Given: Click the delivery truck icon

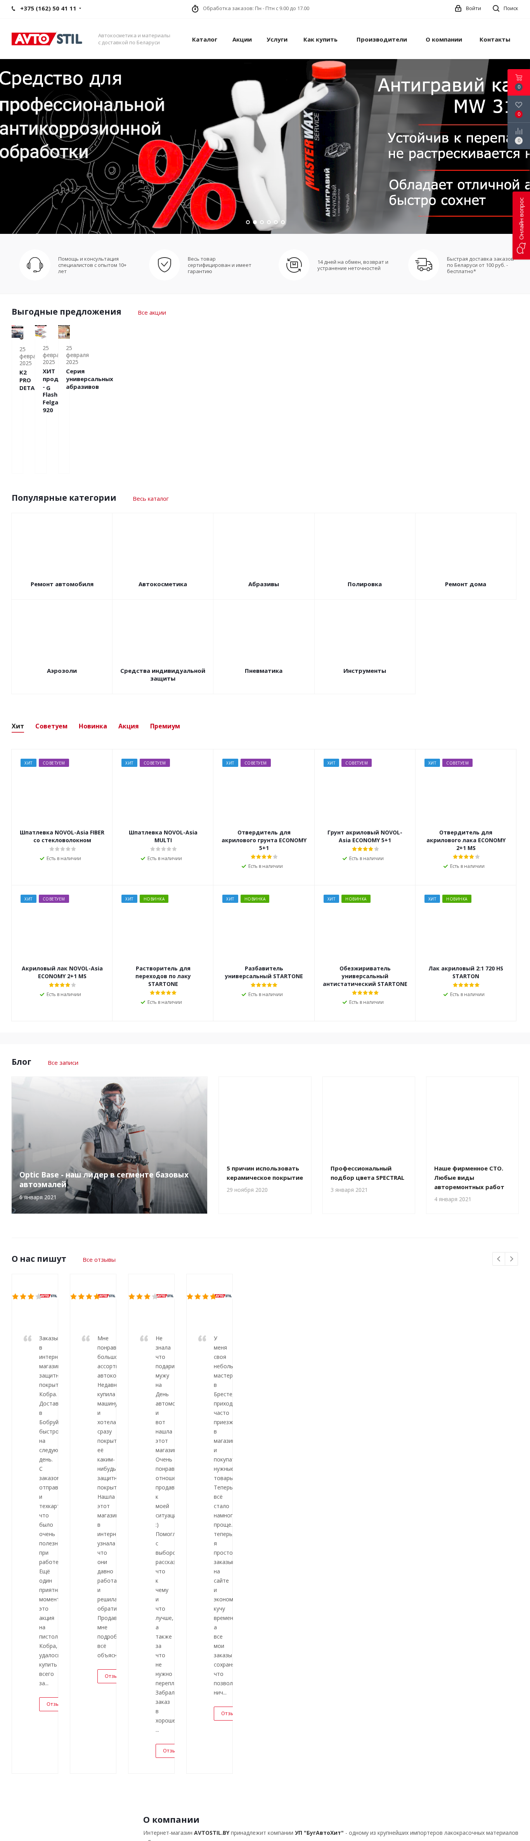Looking at the screenshot, I should point(424,265).
